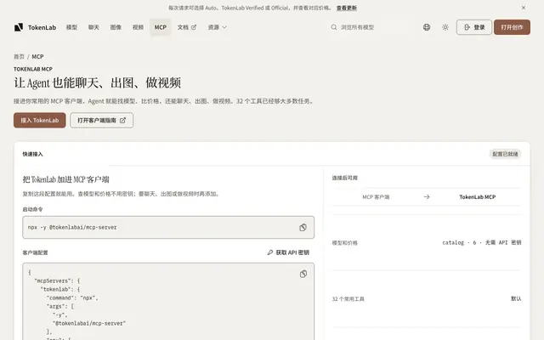The height and width of the screenshot is (340, 544).
Task: Go to the 图像 nav item
Action: pyautogui.click(x=116, y=27)
